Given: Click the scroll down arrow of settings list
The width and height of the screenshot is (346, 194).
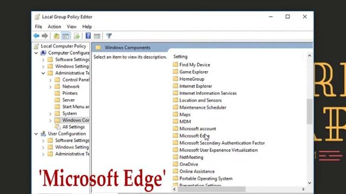Looking at the screenshot, I should click(x=309, y=183).
